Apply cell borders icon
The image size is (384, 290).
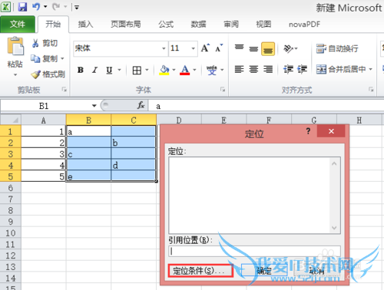137,70
